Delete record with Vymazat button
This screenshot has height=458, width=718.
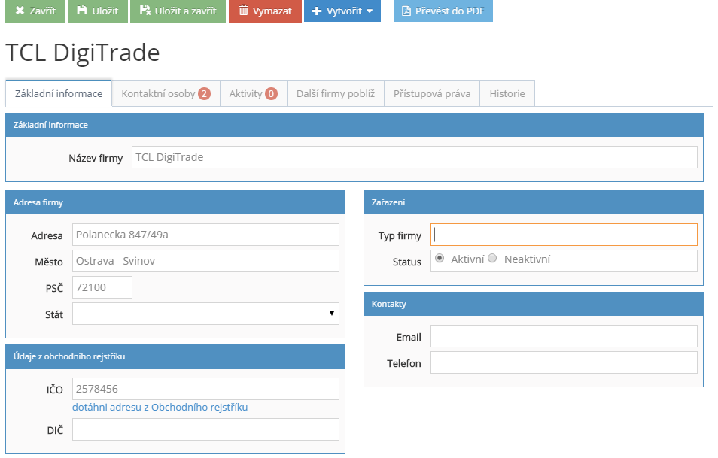click(x=265, y=11)
